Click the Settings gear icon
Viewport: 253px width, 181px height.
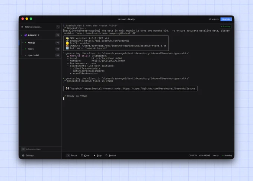23,155
